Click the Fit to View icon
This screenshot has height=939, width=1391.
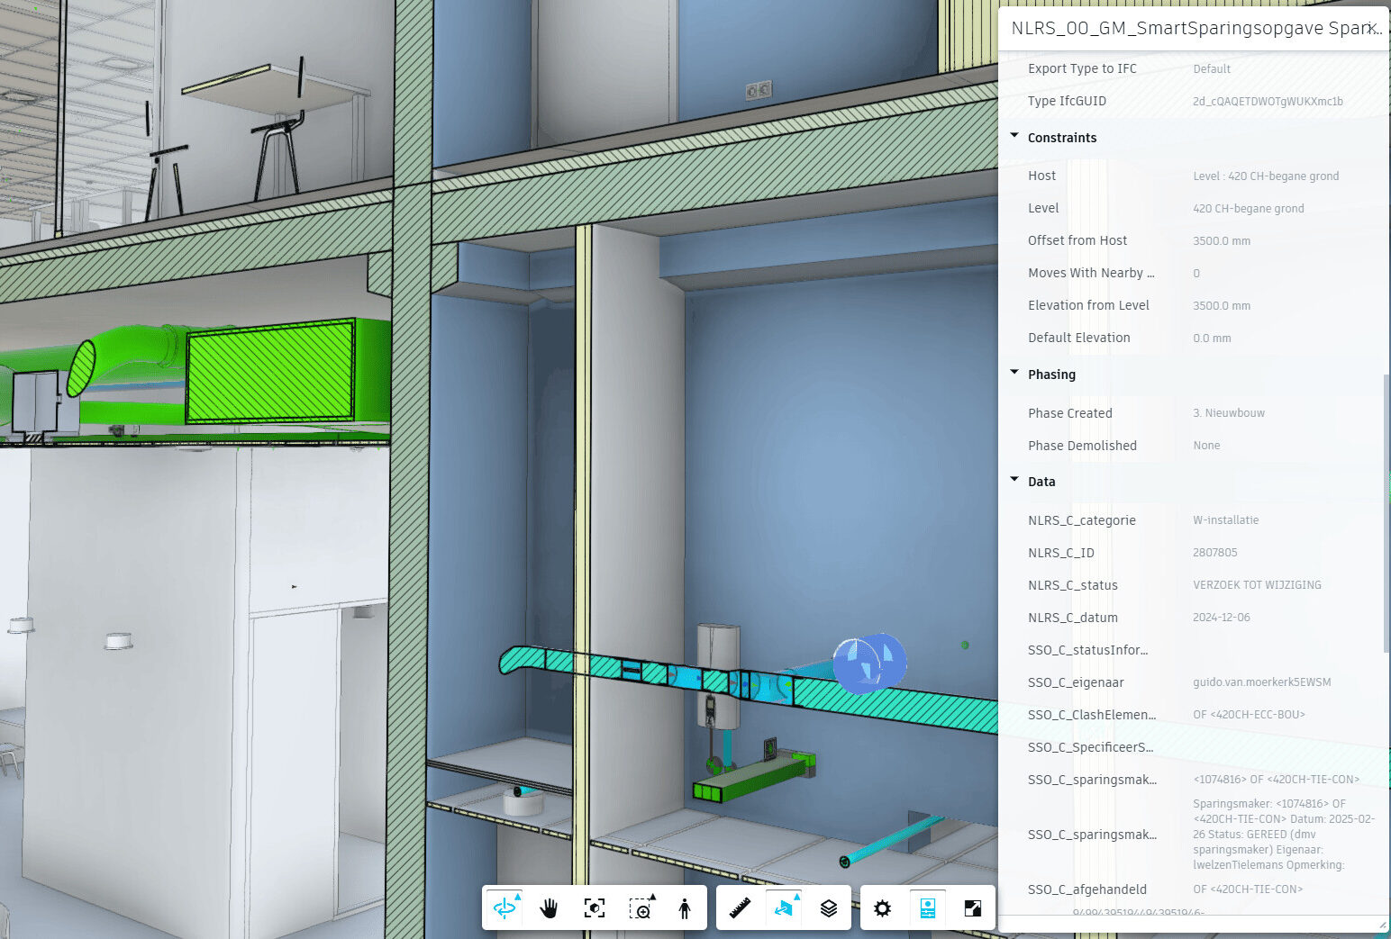pyautogui.click(x=595, y=908)
